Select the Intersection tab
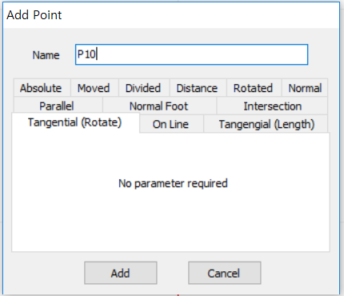Image resolution: width=344 pixels, height=296 pixels. pos(272,106)
